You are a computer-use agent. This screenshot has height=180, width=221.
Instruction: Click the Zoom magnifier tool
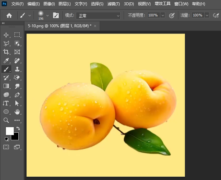pyautogui.click(x=6, y=120)
